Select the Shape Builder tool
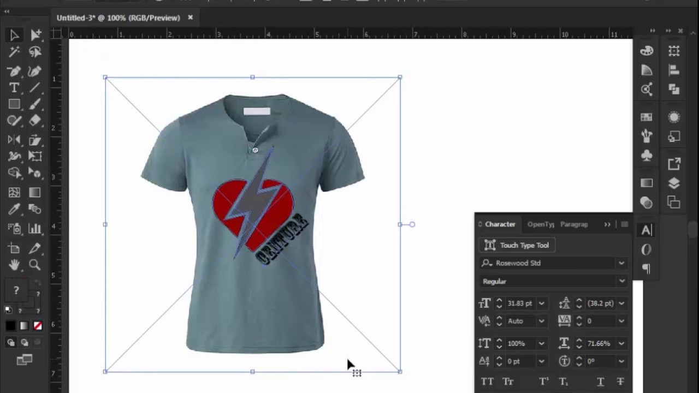This screenshot has height=393, width=699. tap(15, 173)
